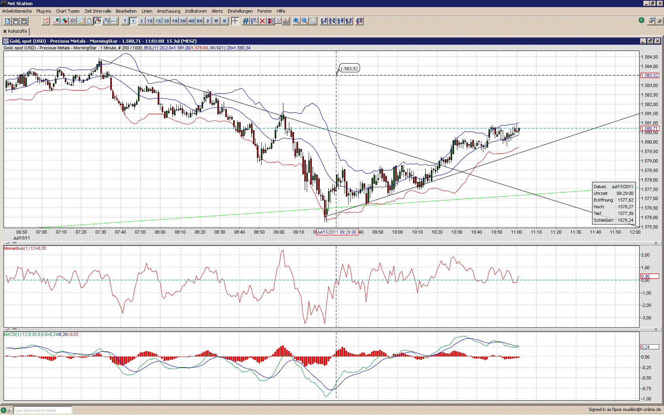
Task: Click the search magnifier icon in status bar
Action: (x=10, y=410)
